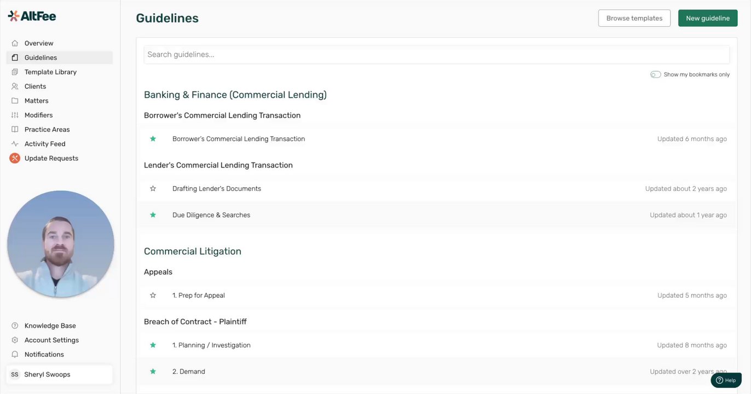Open Clients via its person icon
The height and width of the screenshot is (394, 751).
[x=15, y=86]
